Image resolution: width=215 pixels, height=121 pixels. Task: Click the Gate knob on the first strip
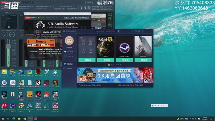tap(12, 35)
